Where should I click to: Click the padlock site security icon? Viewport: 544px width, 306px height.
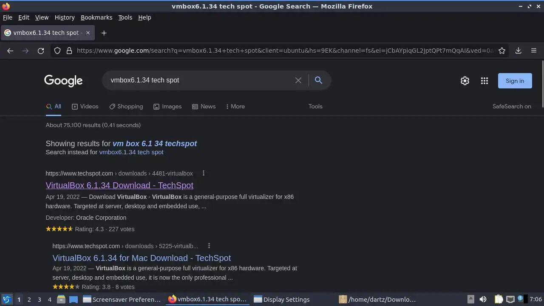[x=69, y=51]
